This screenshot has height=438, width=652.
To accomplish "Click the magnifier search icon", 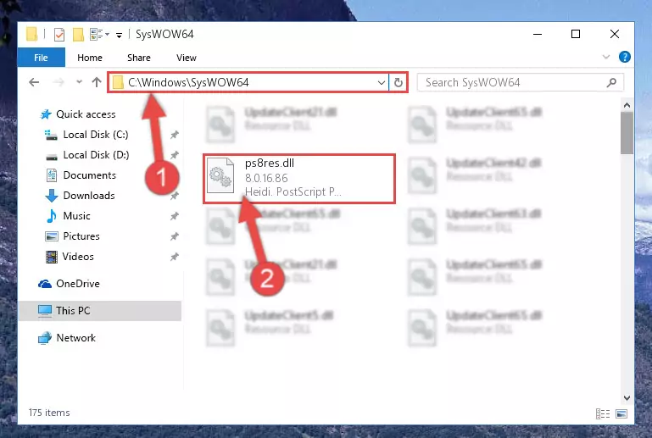I will pos(611,83).
